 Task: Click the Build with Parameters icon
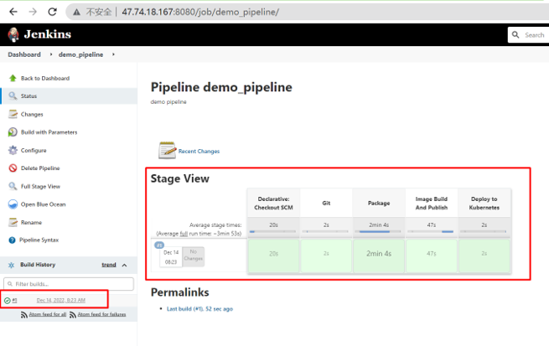coord(13,132)
